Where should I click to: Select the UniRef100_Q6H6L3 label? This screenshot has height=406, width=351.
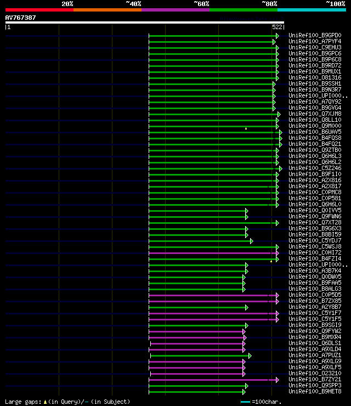click(315, 156)
